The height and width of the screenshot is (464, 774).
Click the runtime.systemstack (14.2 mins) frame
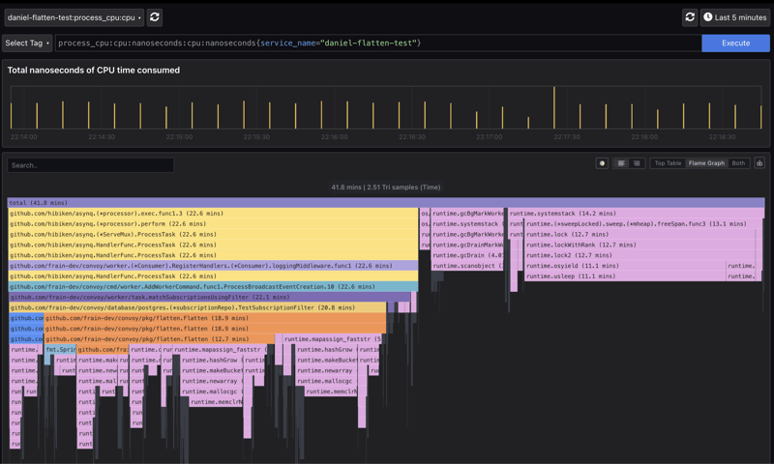635,214
